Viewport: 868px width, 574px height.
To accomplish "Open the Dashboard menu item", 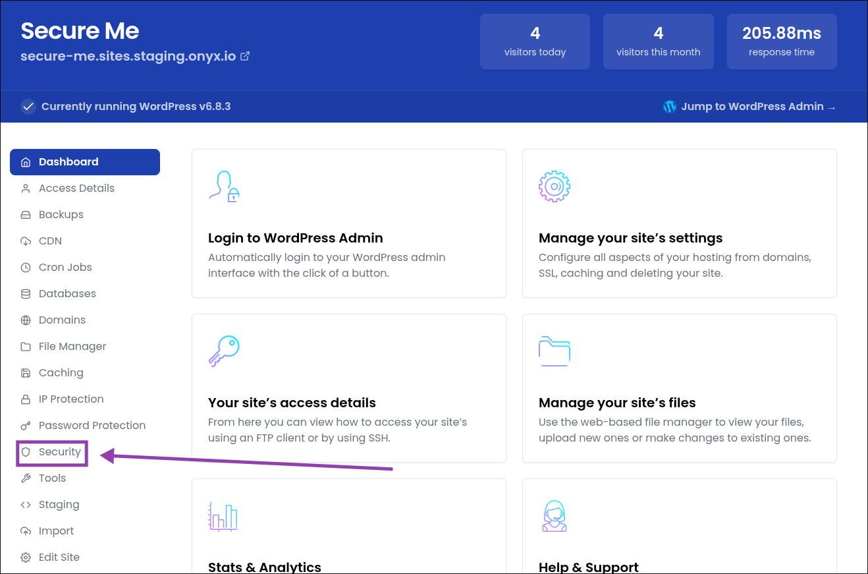I will pos(85,162).
